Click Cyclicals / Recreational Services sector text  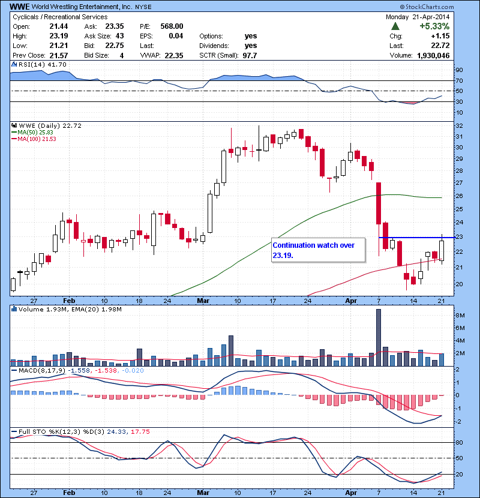[60, 17]
